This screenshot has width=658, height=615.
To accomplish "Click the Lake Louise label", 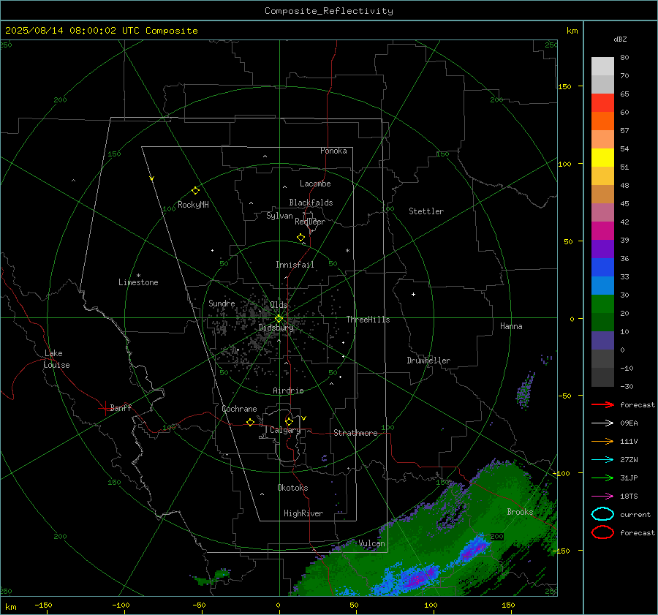I will point(56,359).
